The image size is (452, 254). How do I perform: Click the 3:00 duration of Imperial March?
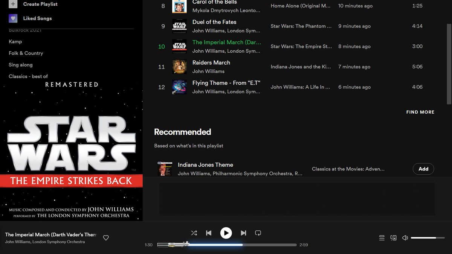click(x=417, y=47)
